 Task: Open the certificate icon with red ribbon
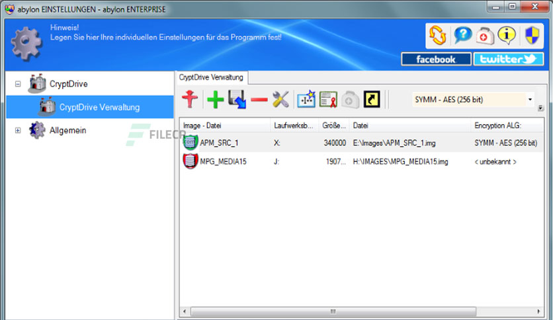point(328,99)
